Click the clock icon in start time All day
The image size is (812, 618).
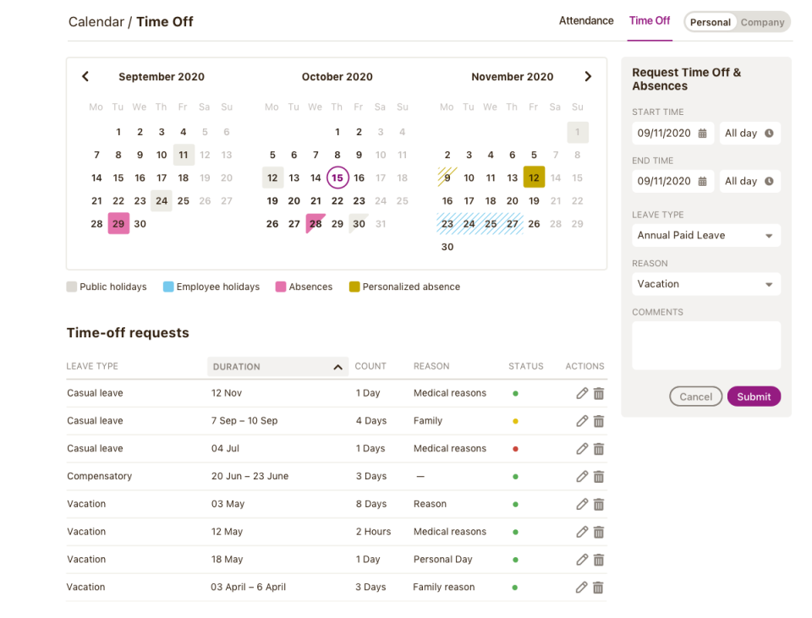[769, 133]
